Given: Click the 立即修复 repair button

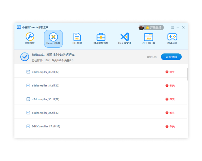Looking at the screenshot, I should tap(171, 57).
